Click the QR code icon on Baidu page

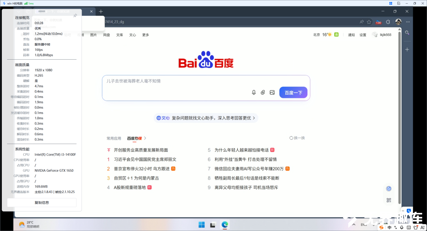(x=389, y=200)
